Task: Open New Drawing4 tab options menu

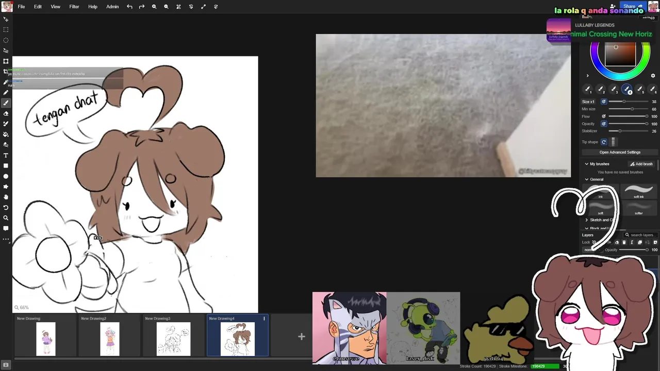Action: [264, 318]
